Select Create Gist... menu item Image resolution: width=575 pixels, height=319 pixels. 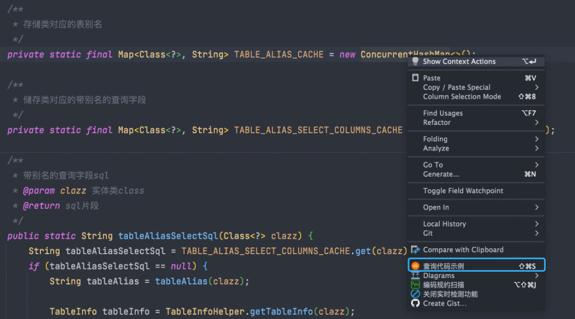(476, 304)
